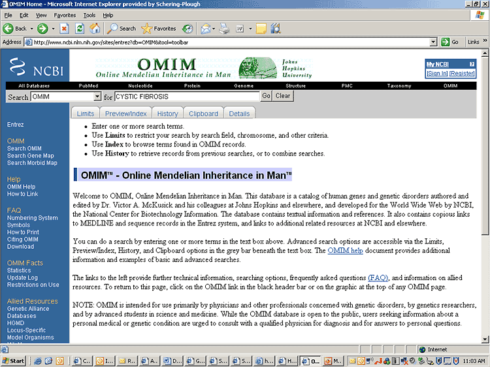This screenshot has width=490, height=367.
Task: Click the Windows Start button
Action: click(x=13, y=361)
